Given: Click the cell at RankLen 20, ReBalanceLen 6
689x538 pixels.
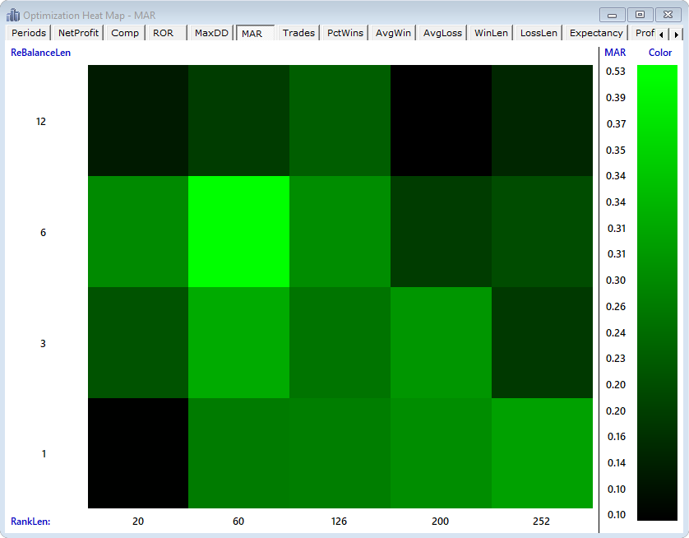Looking at the screenshot, I should click(138, 232).
